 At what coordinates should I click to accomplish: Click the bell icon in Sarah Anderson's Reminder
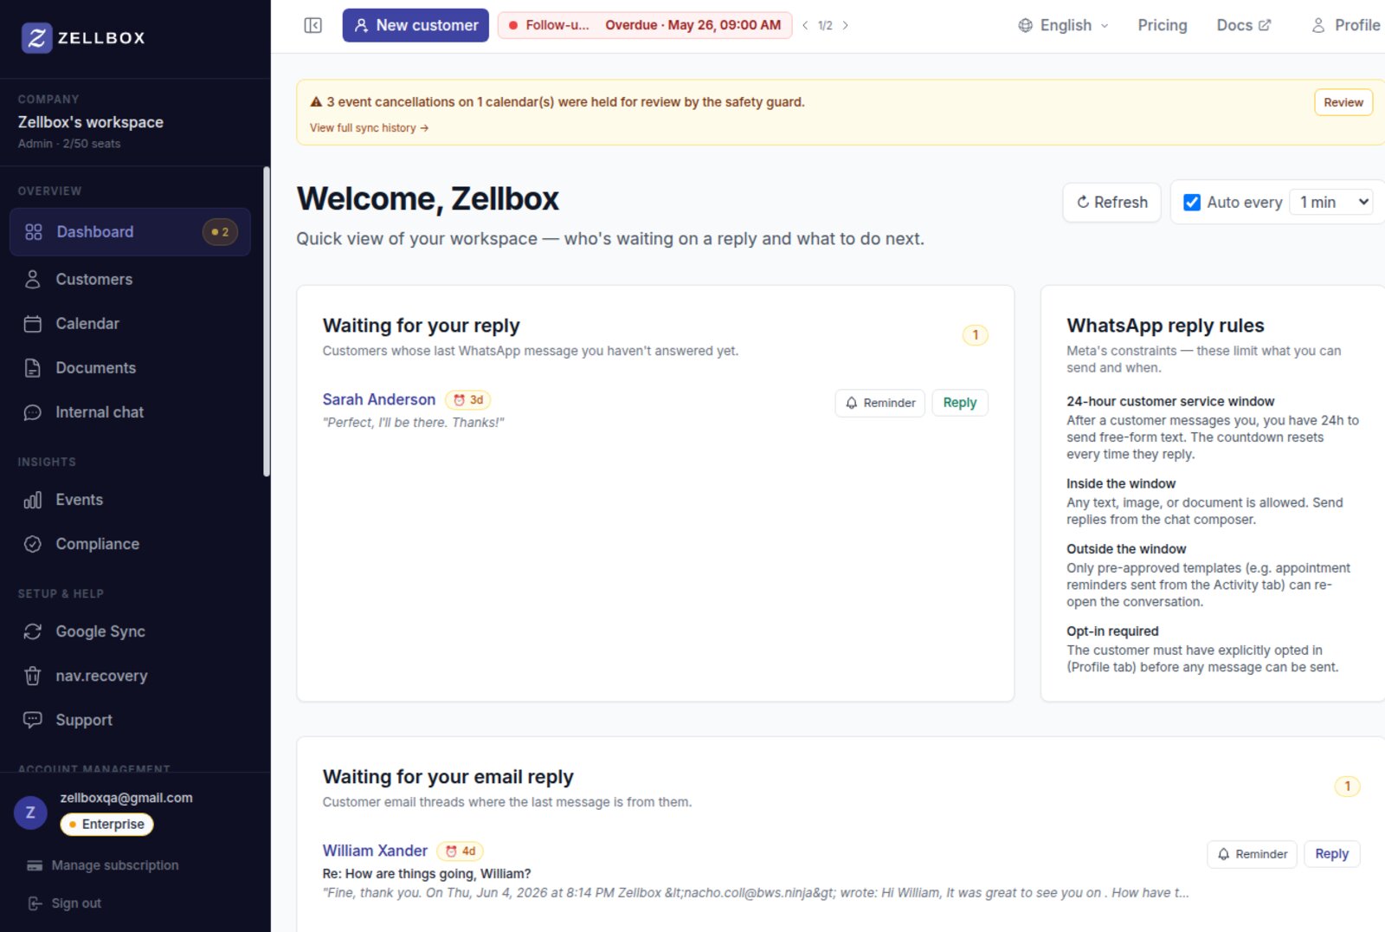[x=851, y=403]
